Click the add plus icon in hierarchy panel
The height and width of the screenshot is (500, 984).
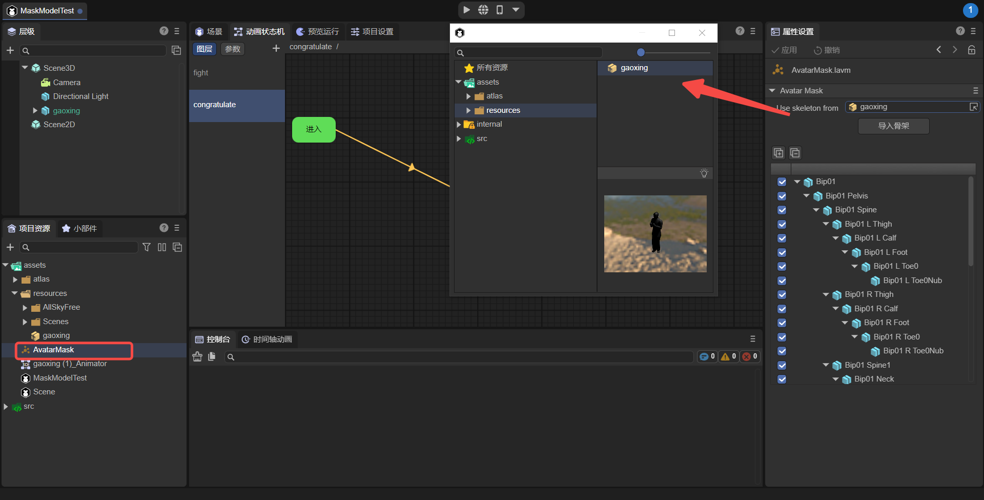tap(10, 50)
